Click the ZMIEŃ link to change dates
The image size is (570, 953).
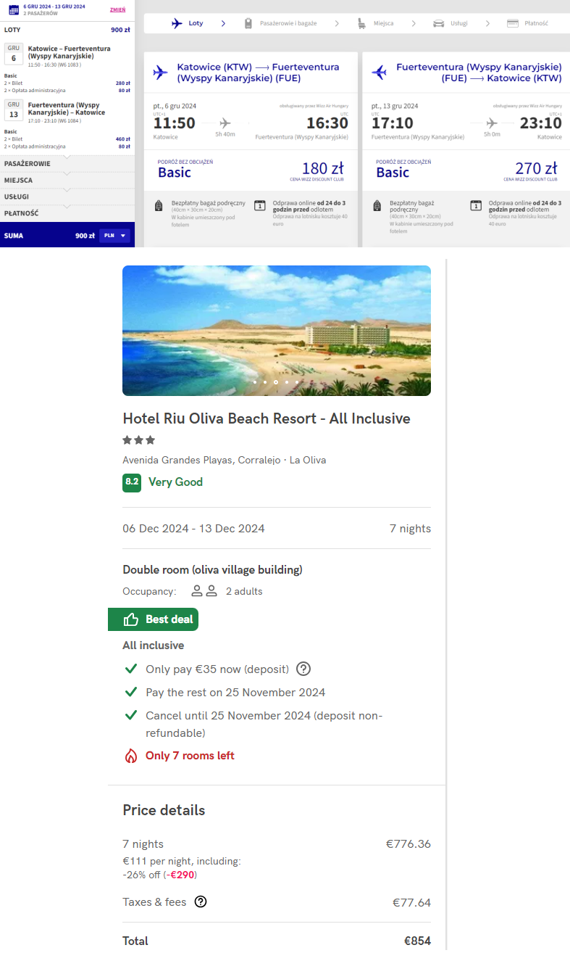coord(117,9)
